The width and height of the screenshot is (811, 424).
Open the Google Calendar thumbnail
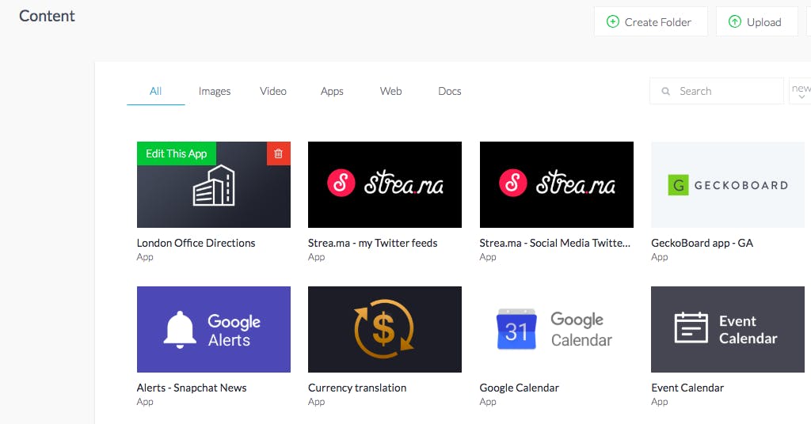(557, 330)
